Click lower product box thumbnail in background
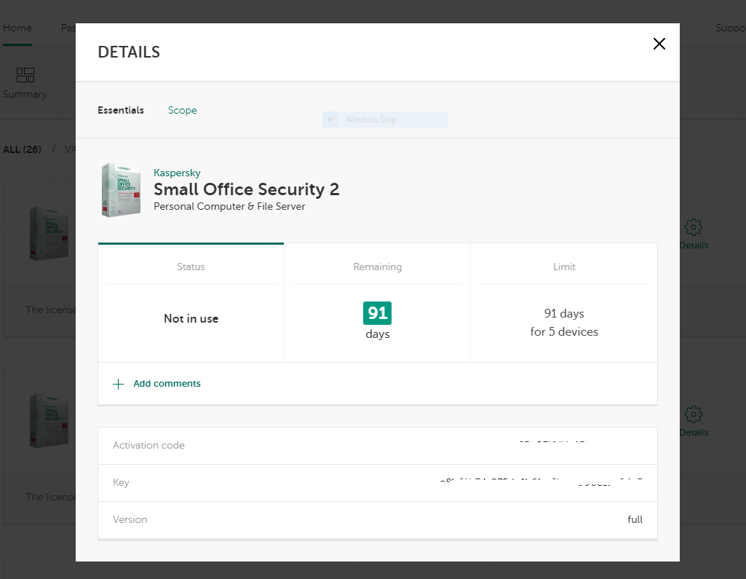The image size is (746, 579). [49, 420]
